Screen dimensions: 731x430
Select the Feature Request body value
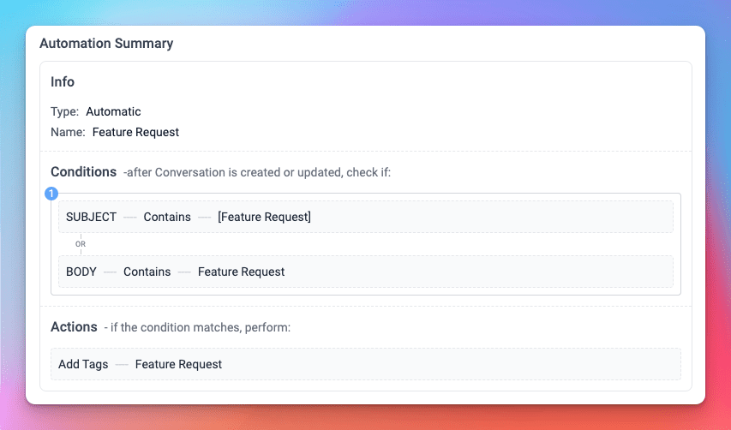(x=241, y=272)
